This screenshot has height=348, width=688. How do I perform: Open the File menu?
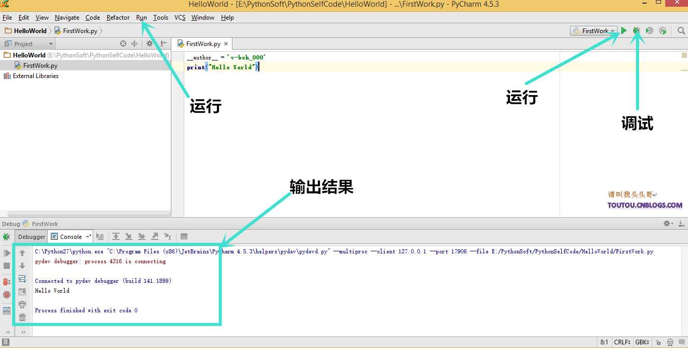[x=7, y=18]
